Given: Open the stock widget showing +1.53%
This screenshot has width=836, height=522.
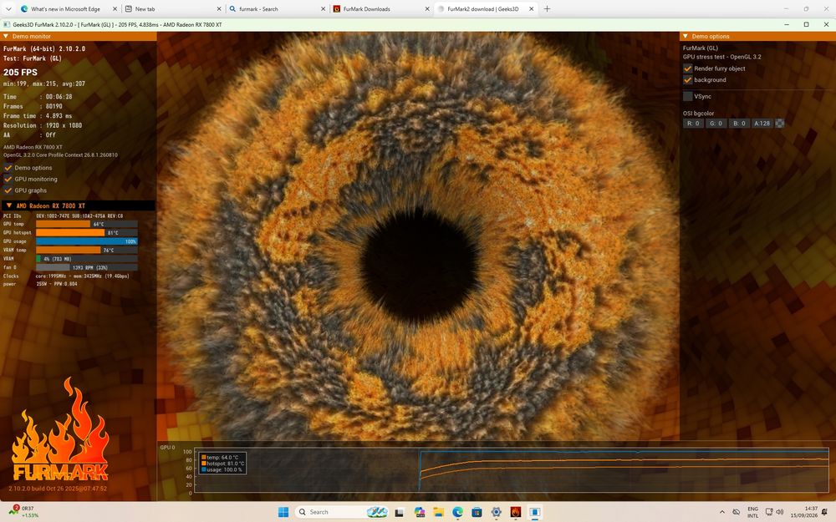Looking at the screenshot, I should [25, 512].
